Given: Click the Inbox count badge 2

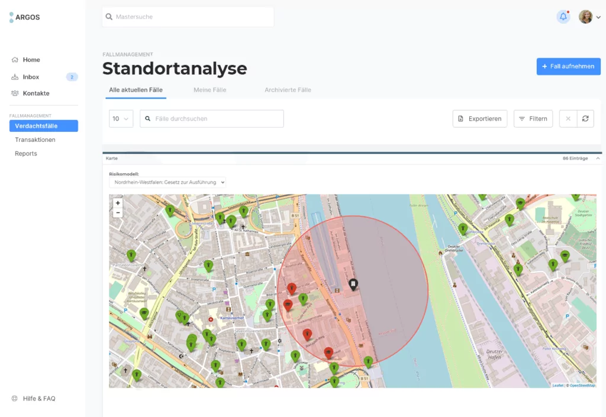Looking at the screenshot, I should (x=72, y=77).
